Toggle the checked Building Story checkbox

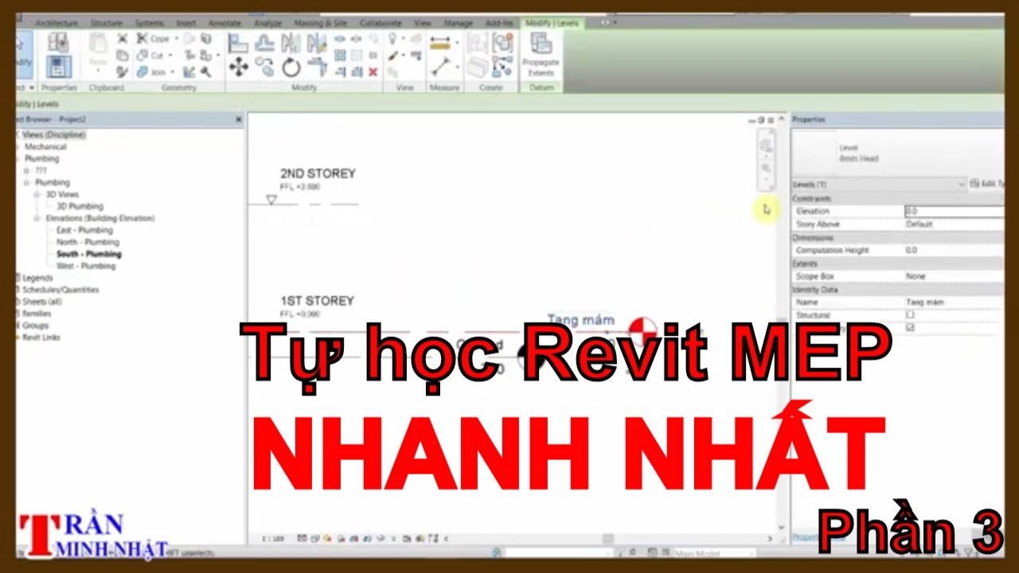(x=910, y=327)
